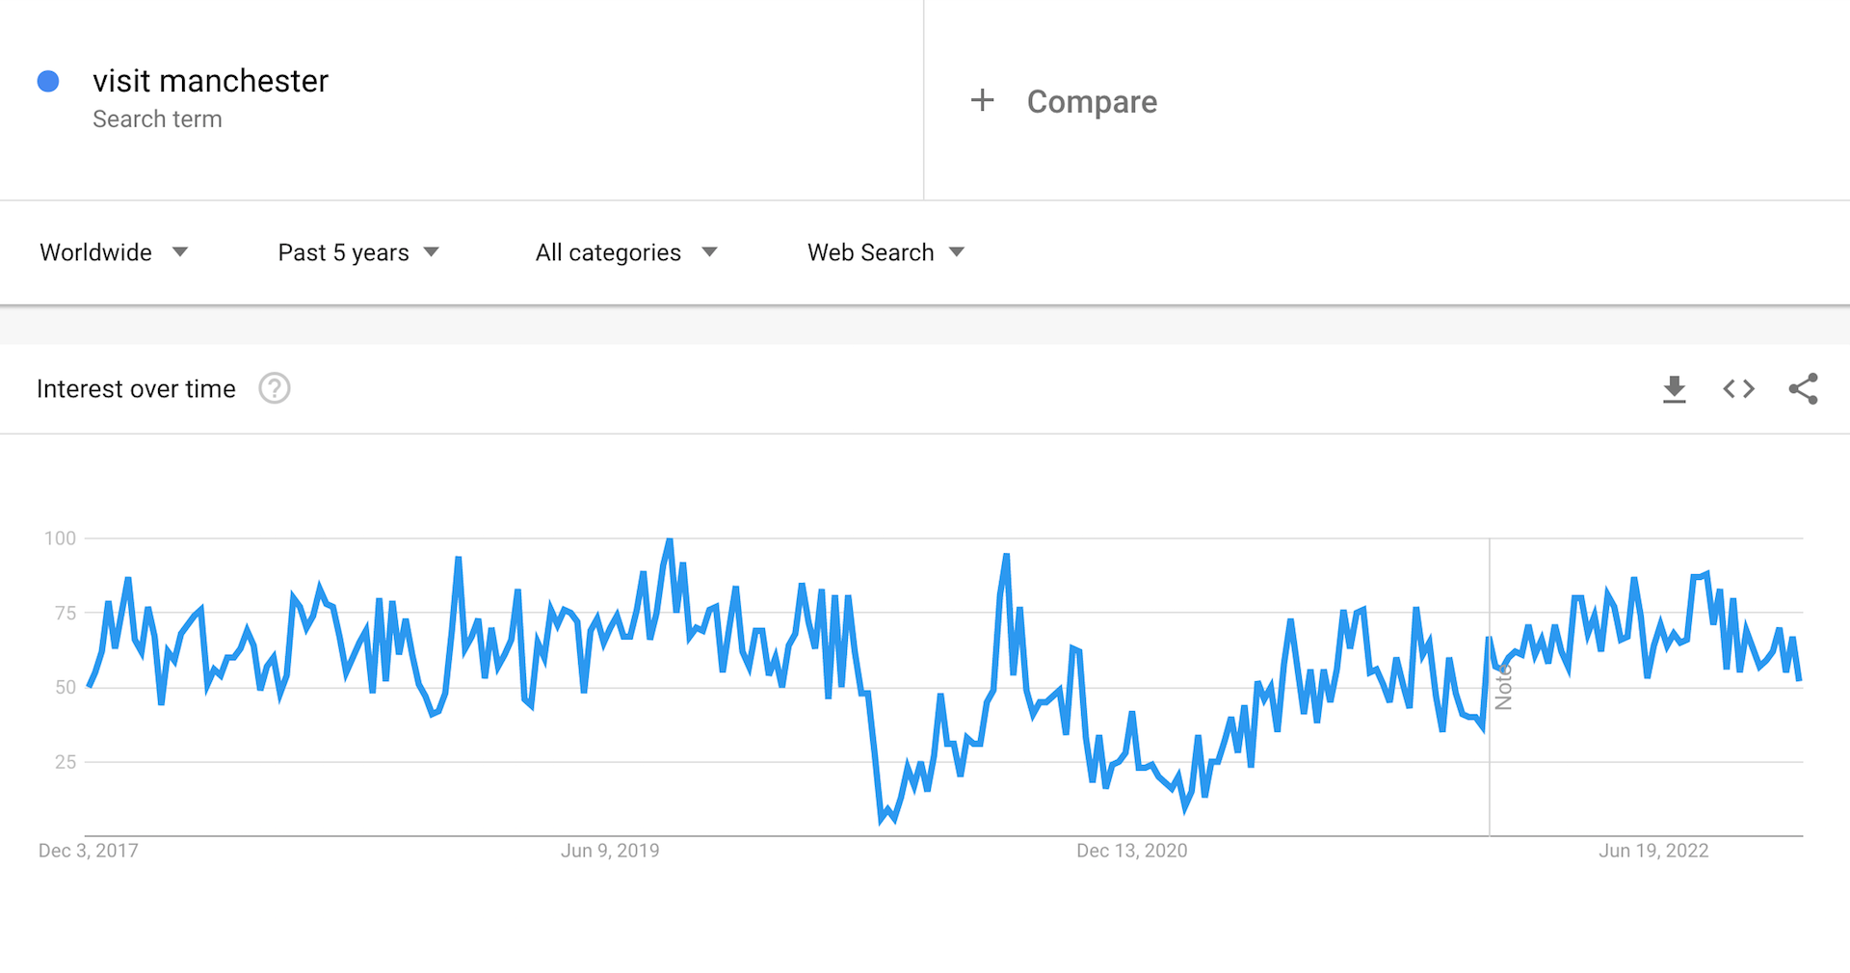Click the Dec 13, 2020 axis label
Viewport: 1850px width, 973px height.
pyautogui.click(x=1132, y=850)
